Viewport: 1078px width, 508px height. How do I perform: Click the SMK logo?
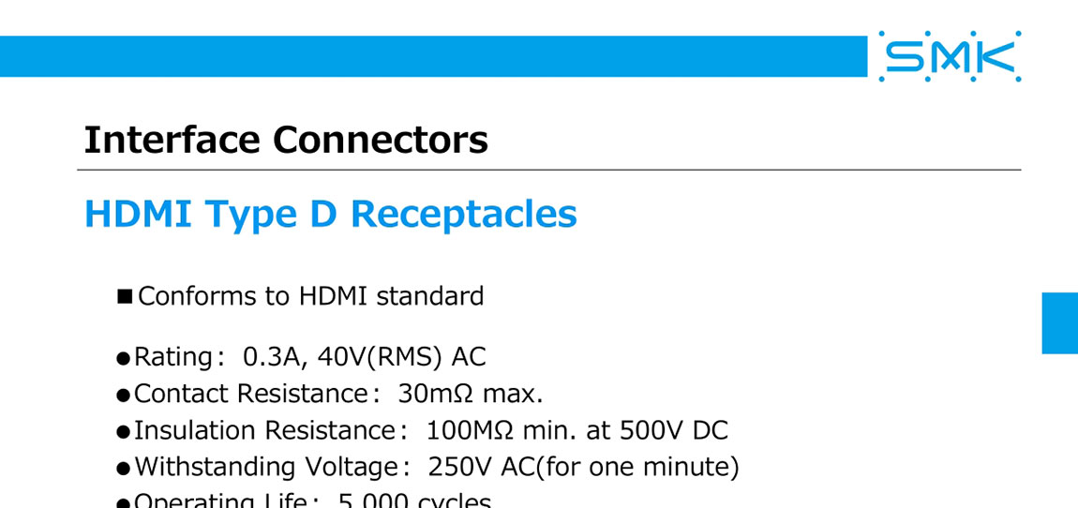(x=950, y=57)
